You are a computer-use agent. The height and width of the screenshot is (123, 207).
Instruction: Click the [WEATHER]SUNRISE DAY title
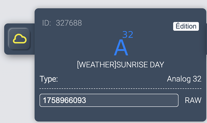click(x=120, y=65)
